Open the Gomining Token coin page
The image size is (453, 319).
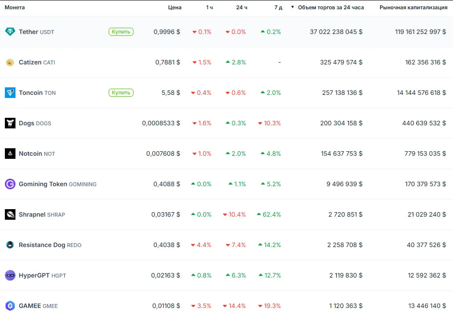pyautogui.click(x=57, y=184)
